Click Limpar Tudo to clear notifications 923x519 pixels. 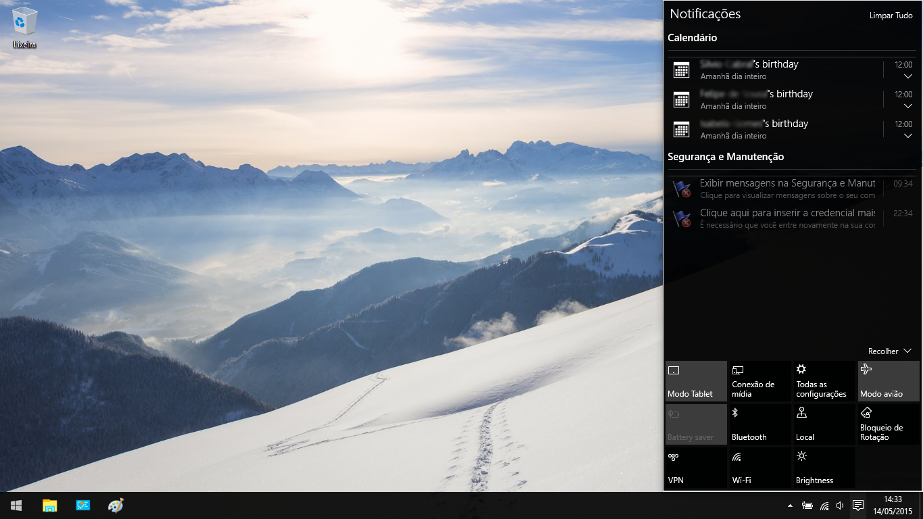[x=891, y=16]
